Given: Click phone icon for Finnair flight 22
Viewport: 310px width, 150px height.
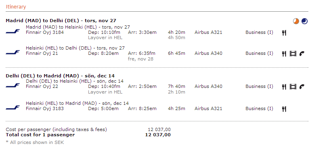Looking at the screenshot, I should (302, 87).
